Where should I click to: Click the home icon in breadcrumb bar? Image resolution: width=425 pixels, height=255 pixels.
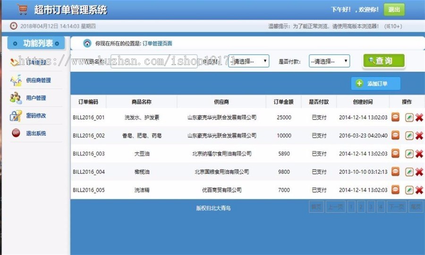coord(87,43)
